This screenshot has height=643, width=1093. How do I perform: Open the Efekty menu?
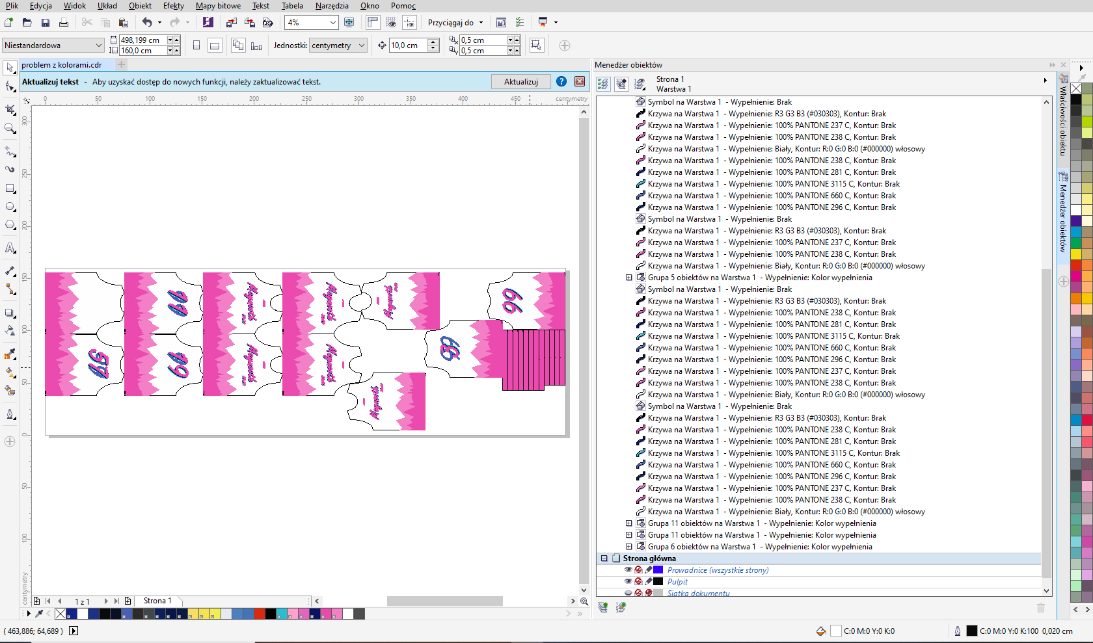tap(173, 6)
